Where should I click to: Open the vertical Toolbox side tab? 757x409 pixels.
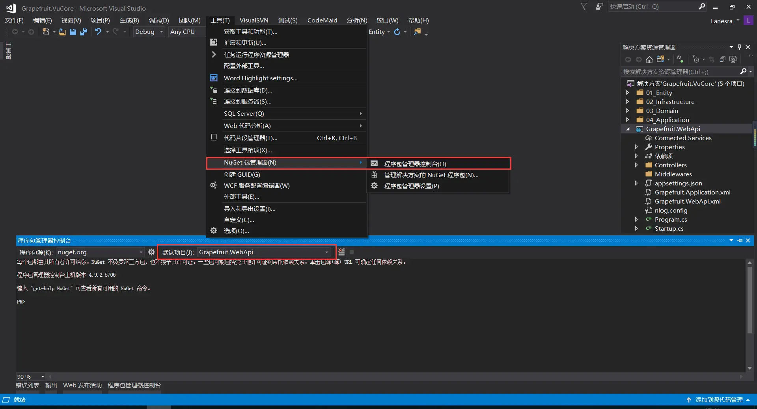[x=8, y=51]
